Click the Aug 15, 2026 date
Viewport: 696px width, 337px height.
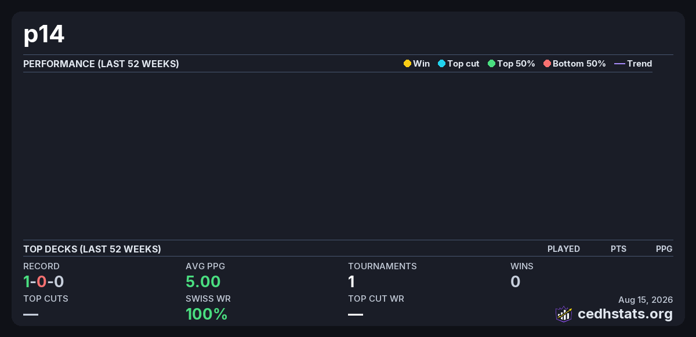pos(646,300)
